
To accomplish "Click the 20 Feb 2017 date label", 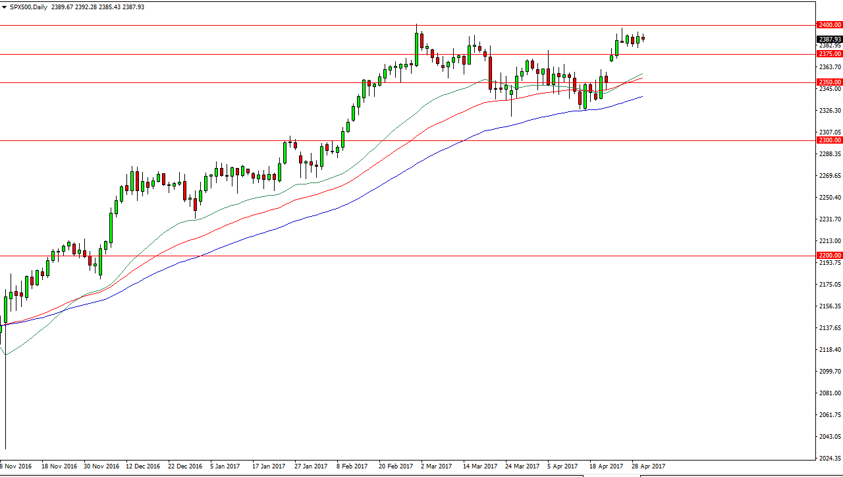I will (396, 466).
